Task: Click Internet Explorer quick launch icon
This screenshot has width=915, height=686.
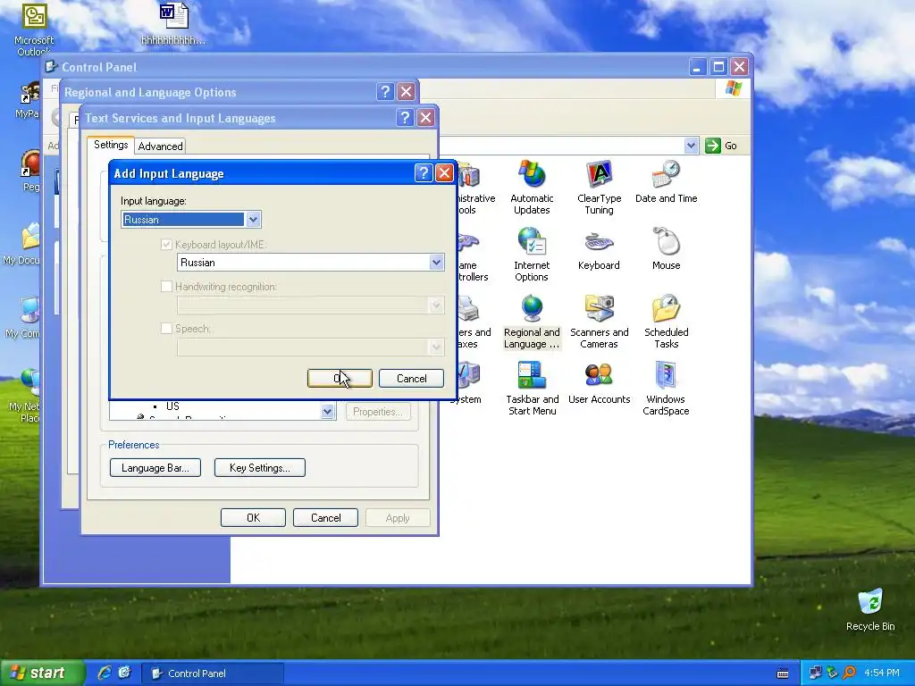Action: click(105, 673)
